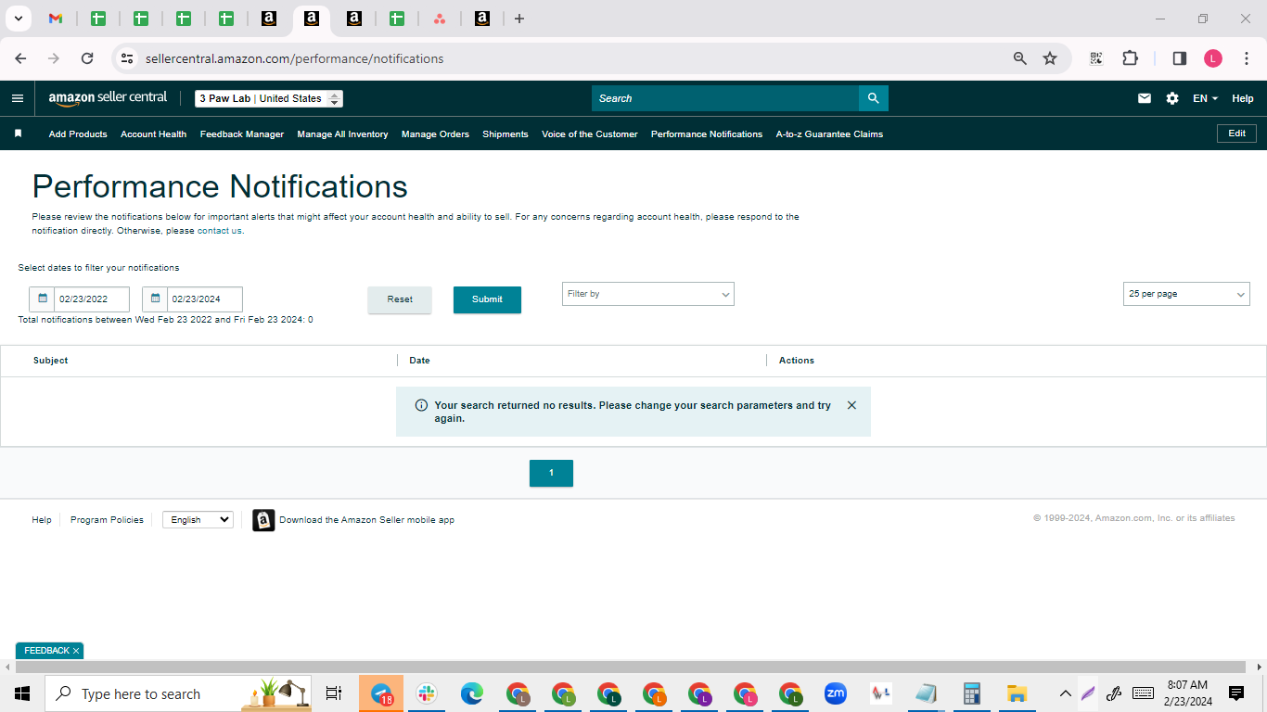1267x712 pixels.
Task: Open File Explorer from the taskbar
Action: [1017, 693]
